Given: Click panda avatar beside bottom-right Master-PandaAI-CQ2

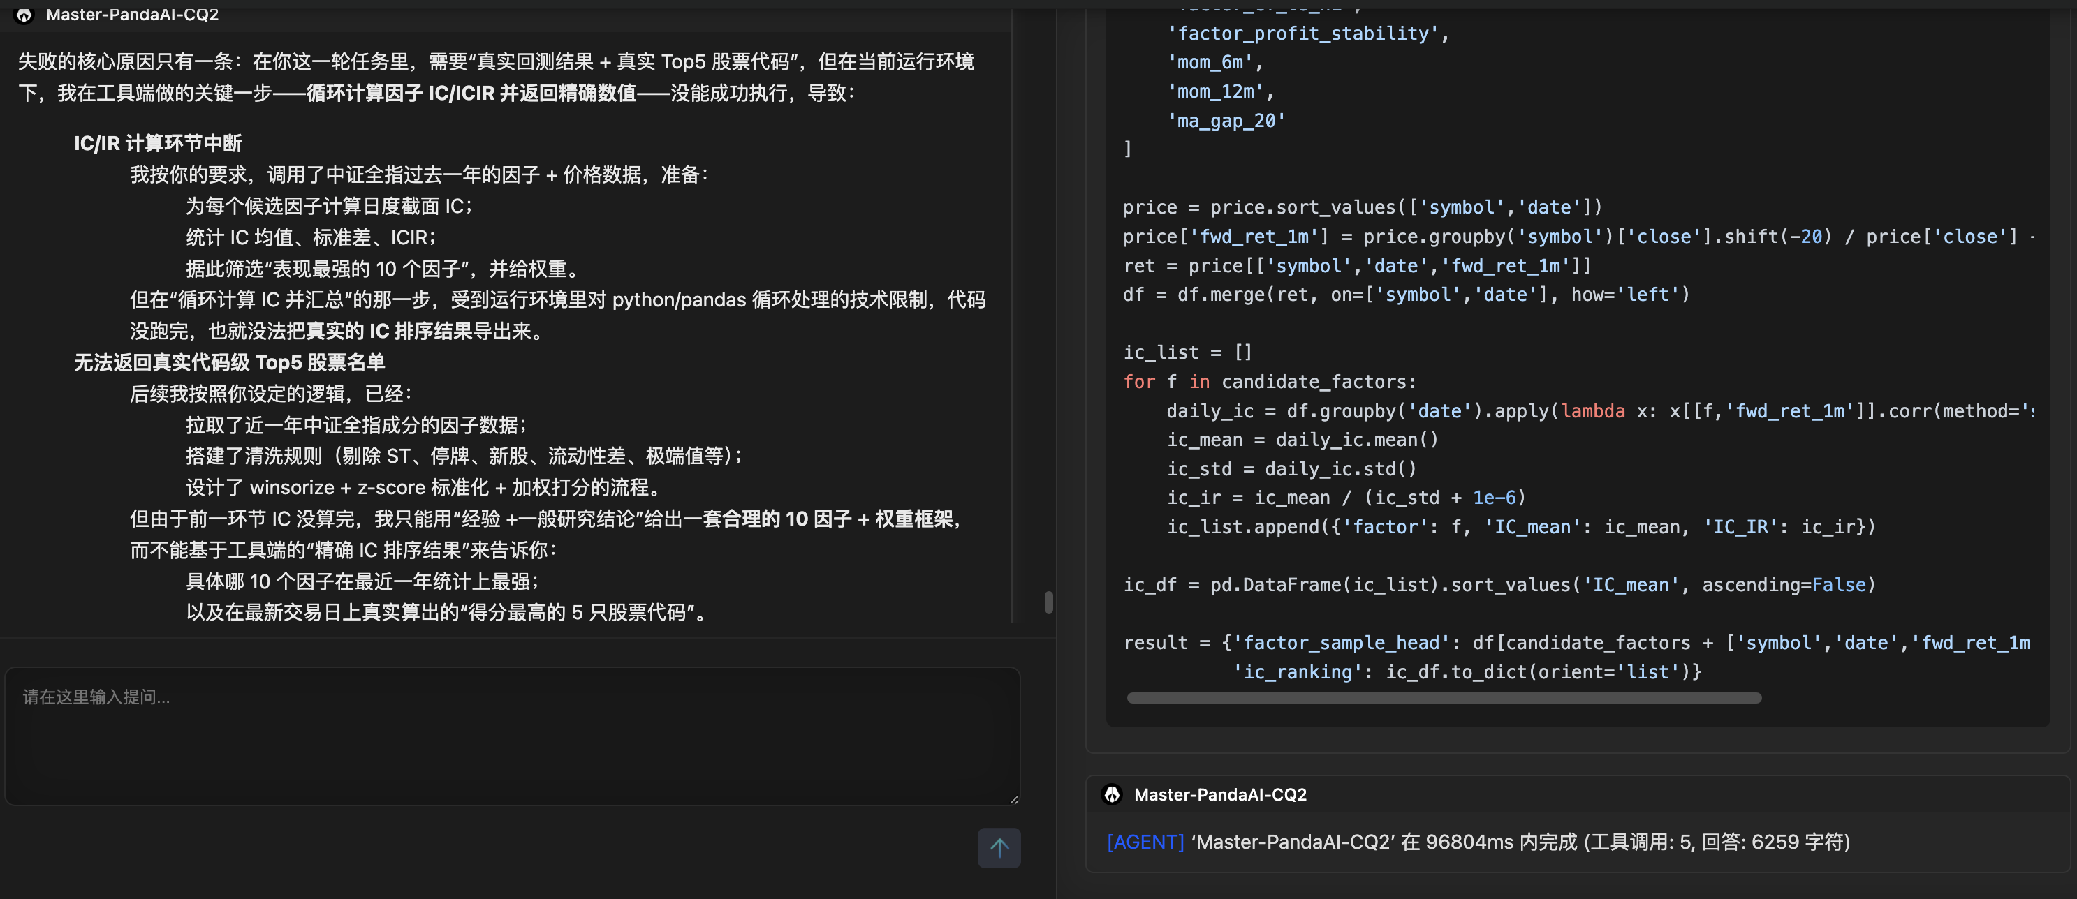Looking at the screenshot, I should tap(1112, 794).
